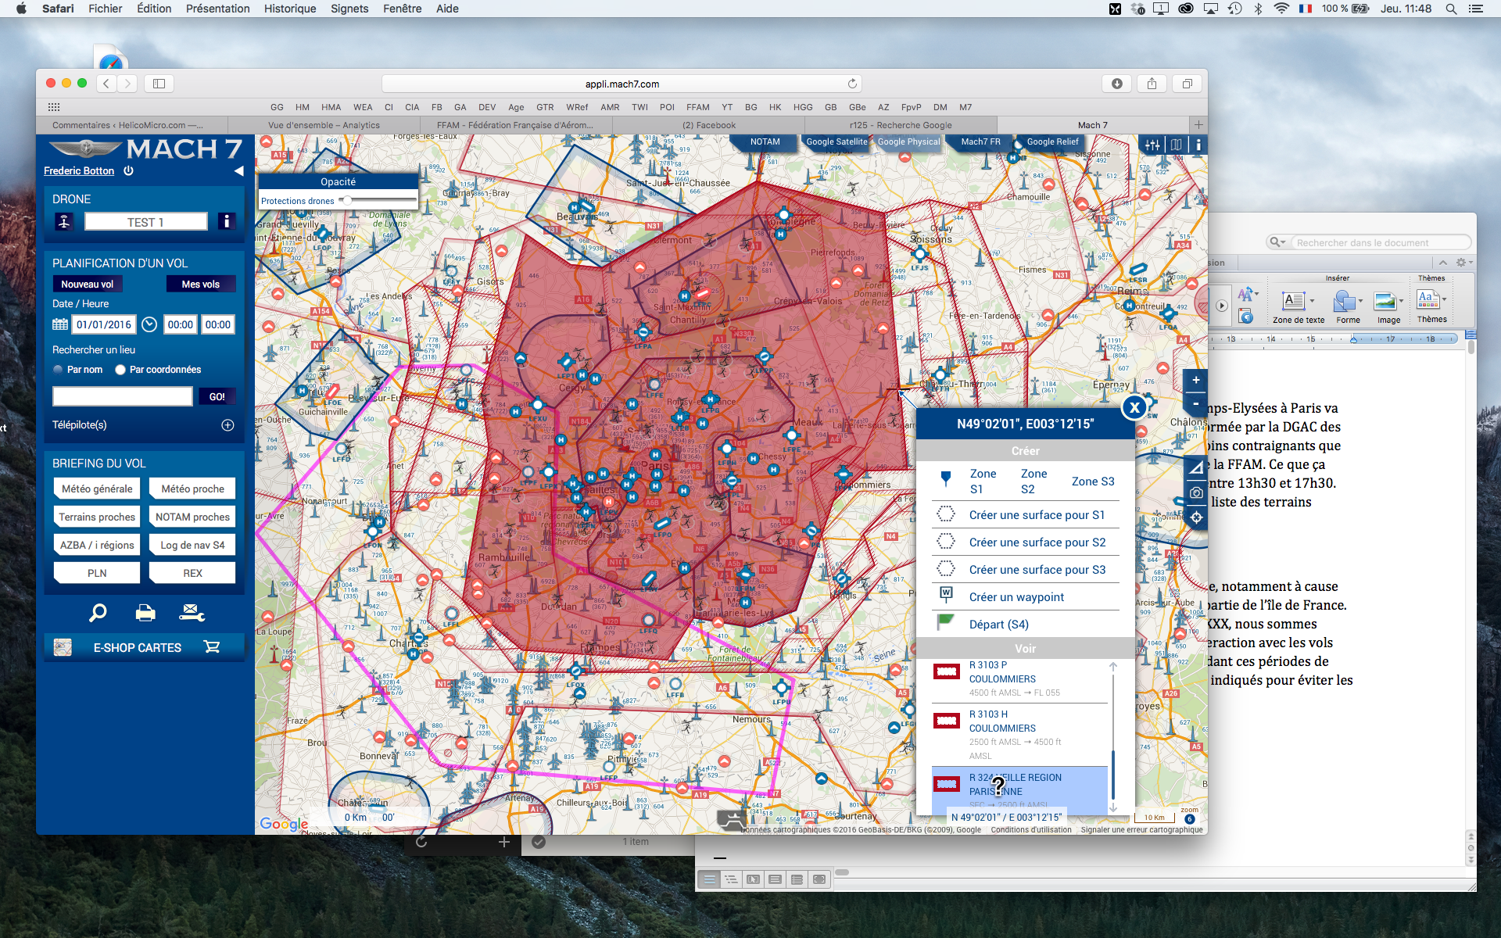Click the waypoint W icon in popup
Image resolution: width=1501 pixels, height=938 pixels.
point(946,596)
